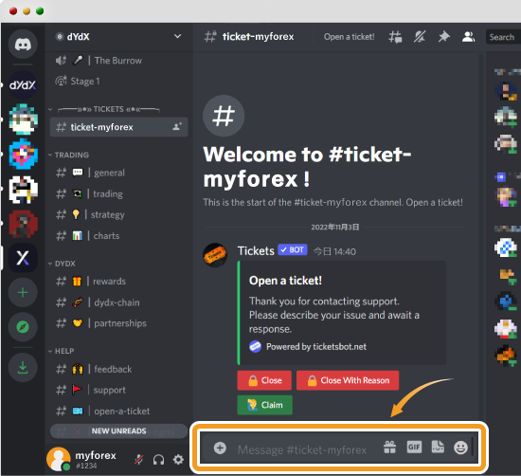Click the Tickets bot avatar
521x476 pixels.
[x=215, y=255]
